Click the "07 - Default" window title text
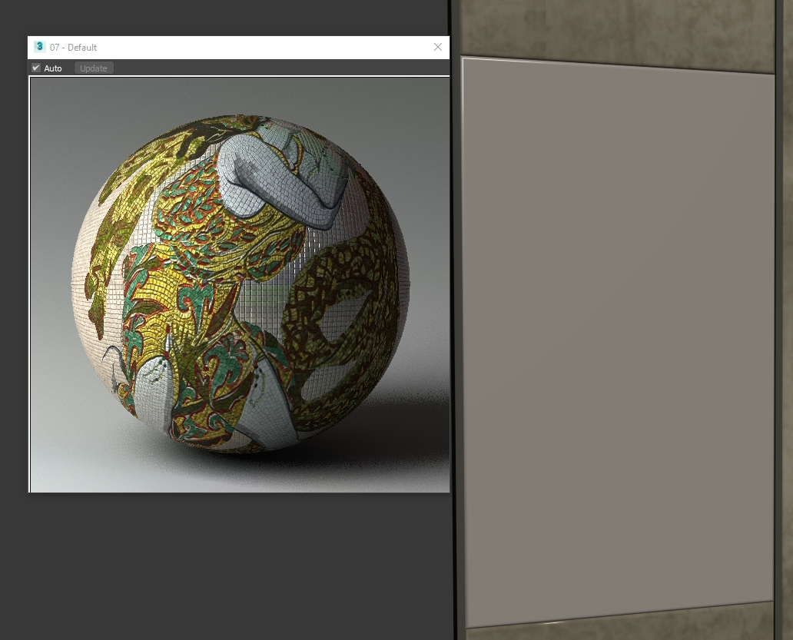The image size is (793, 640). point(74,48)
